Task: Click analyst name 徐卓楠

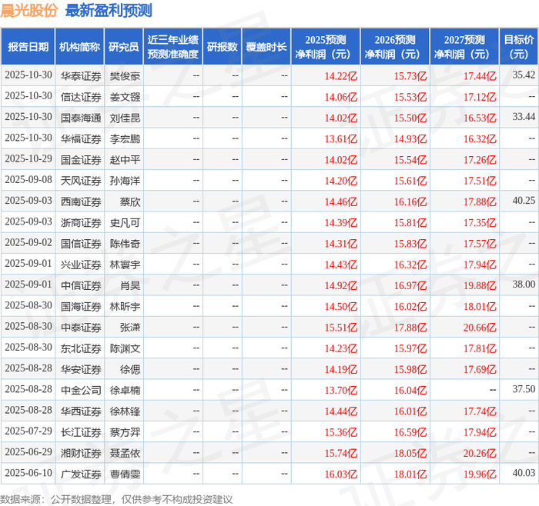Action: coord(125,391)
